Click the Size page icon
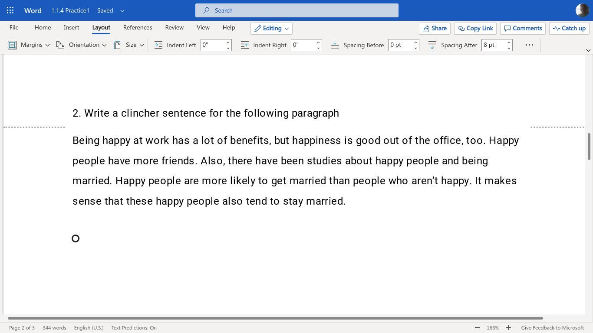The image size is (593, 333). point(117,45)
